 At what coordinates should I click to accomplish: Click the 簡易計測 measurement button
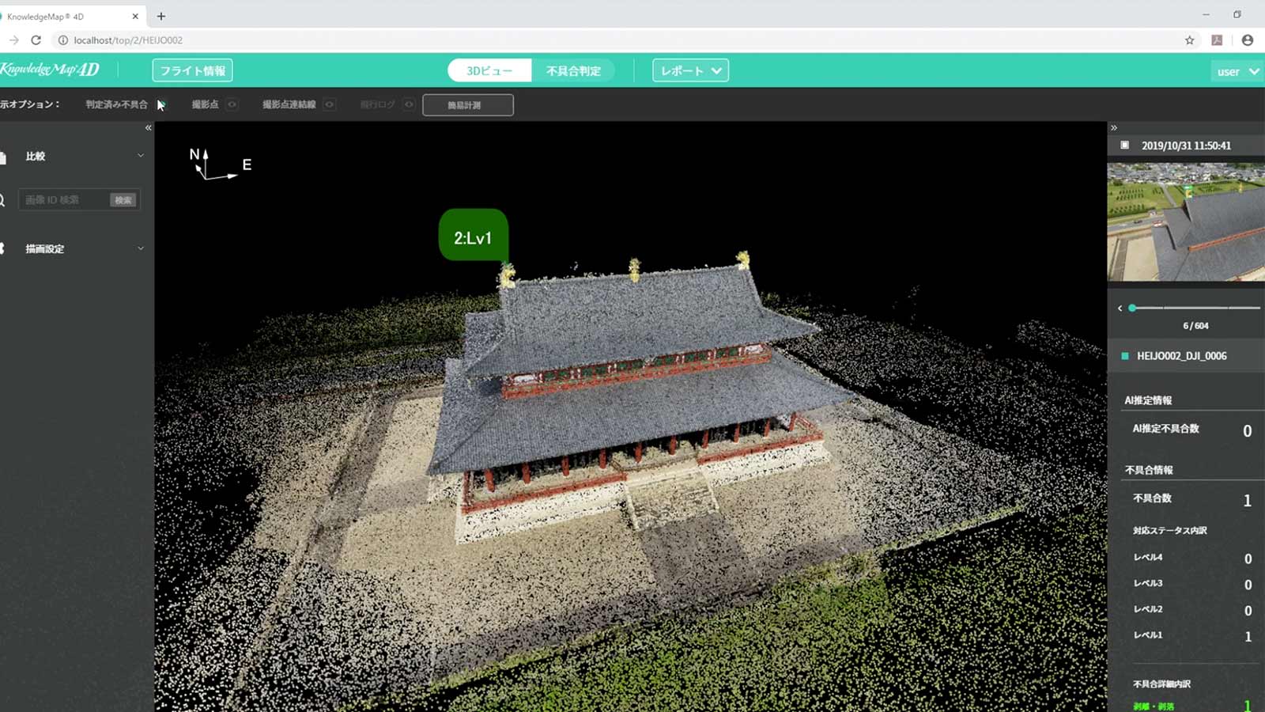coord(466,104)
